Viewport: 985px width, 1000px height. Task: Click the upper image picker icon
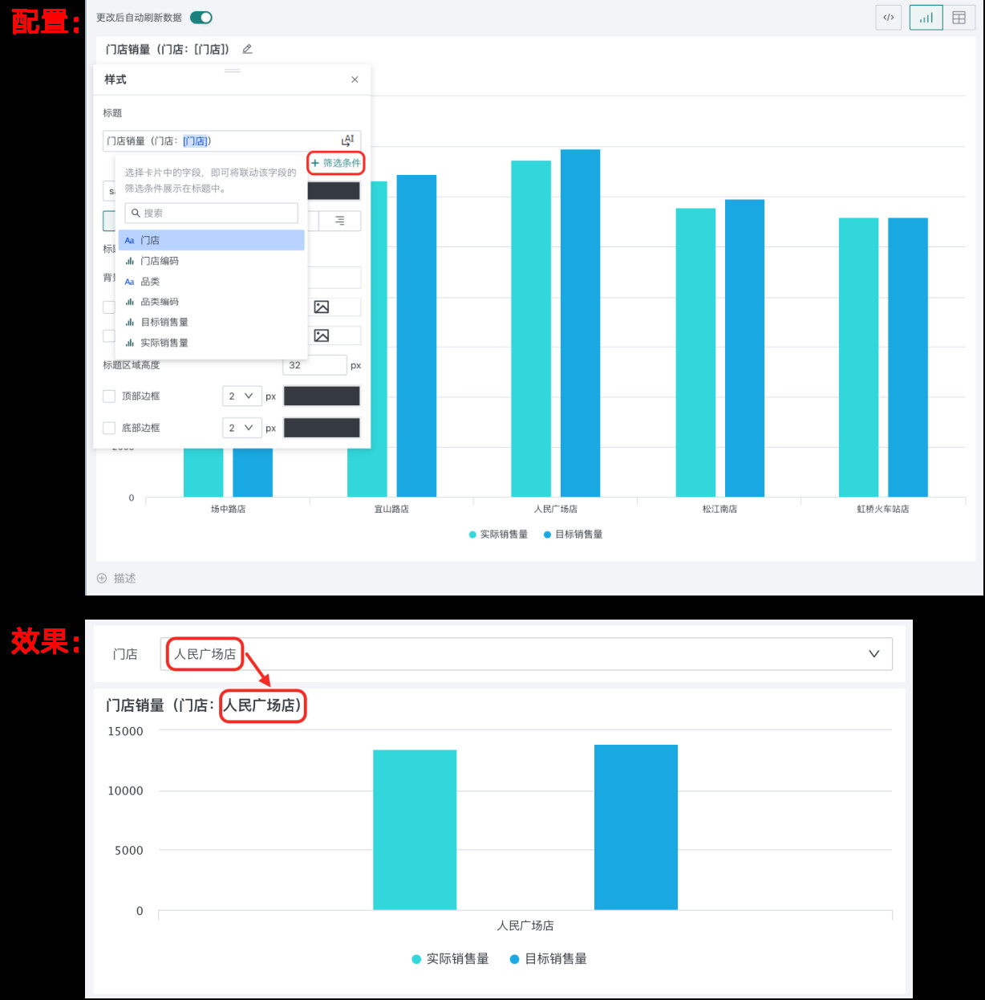click(322, 307)
